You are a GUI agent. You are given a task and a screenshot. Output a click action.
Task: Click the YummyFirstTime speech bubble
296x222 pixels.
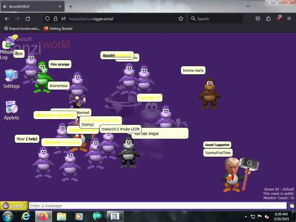(218, 153)
